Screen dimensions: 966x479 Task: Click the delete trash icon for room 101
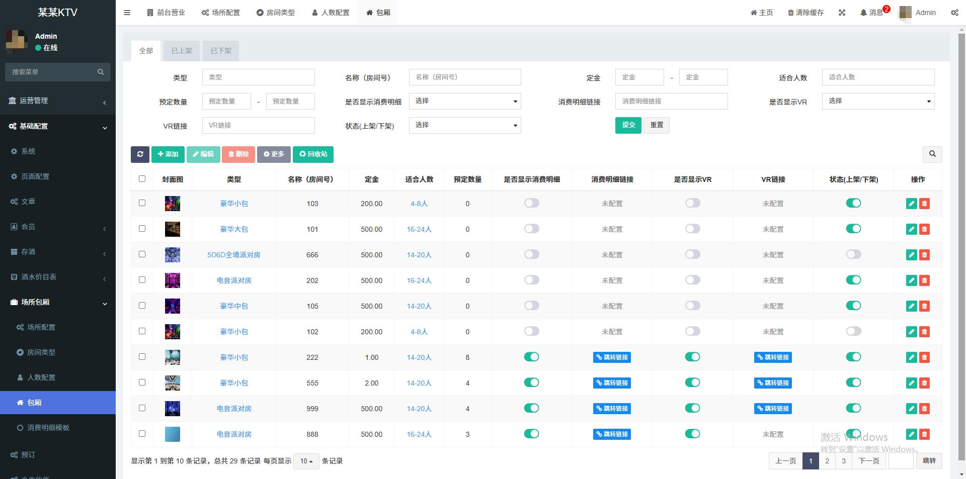pos(925,229)
